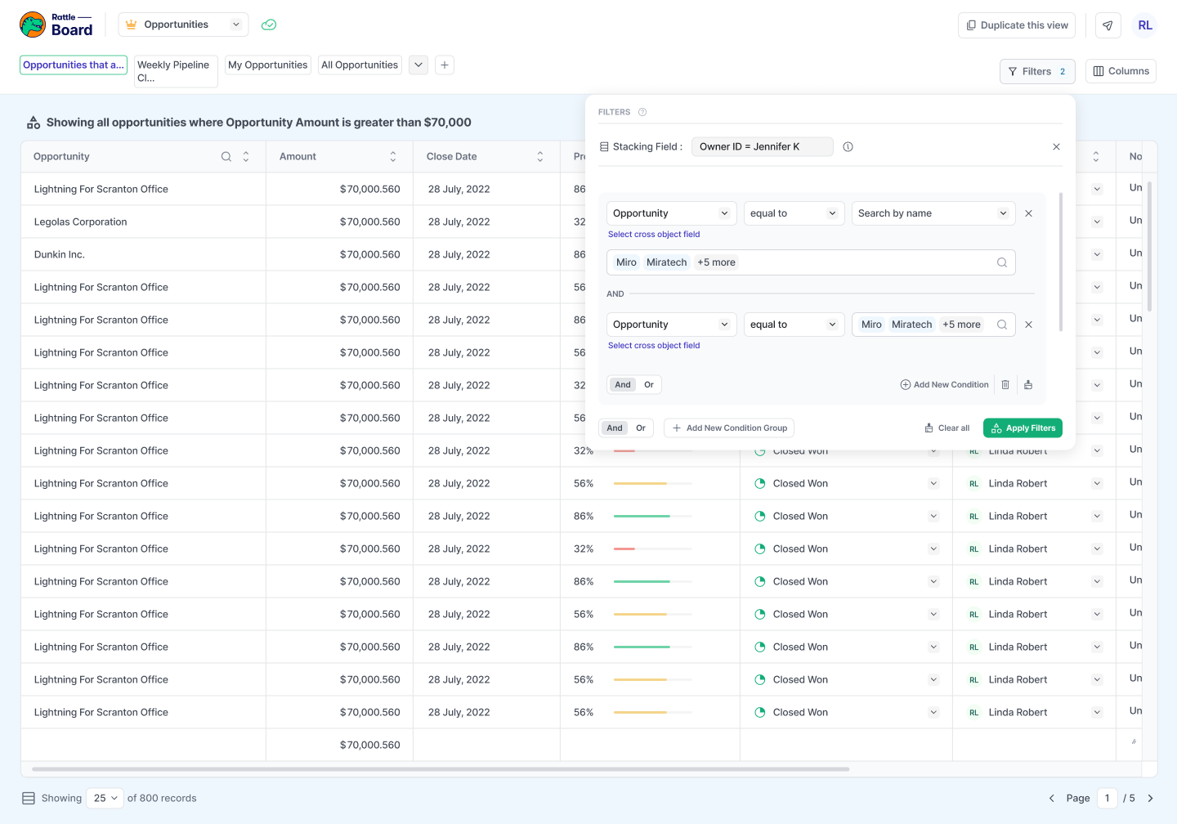Click the magnifier icon in the Miro chips field
The height and width of the screenshot is (824, 1177).
click(1002, 262)
